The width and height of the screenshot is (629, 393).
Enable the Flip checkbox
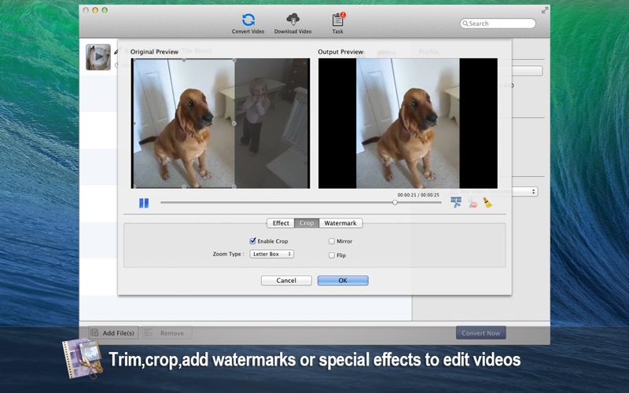332,255
